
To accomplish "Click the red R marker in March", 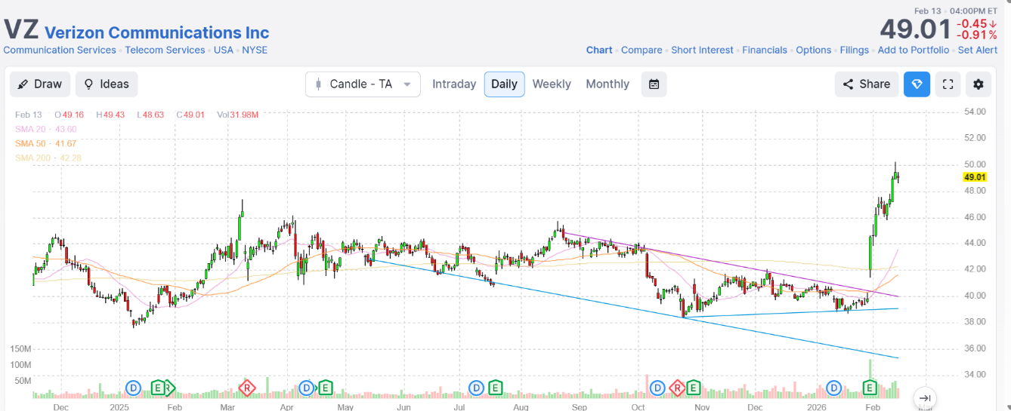I will 246,388.
